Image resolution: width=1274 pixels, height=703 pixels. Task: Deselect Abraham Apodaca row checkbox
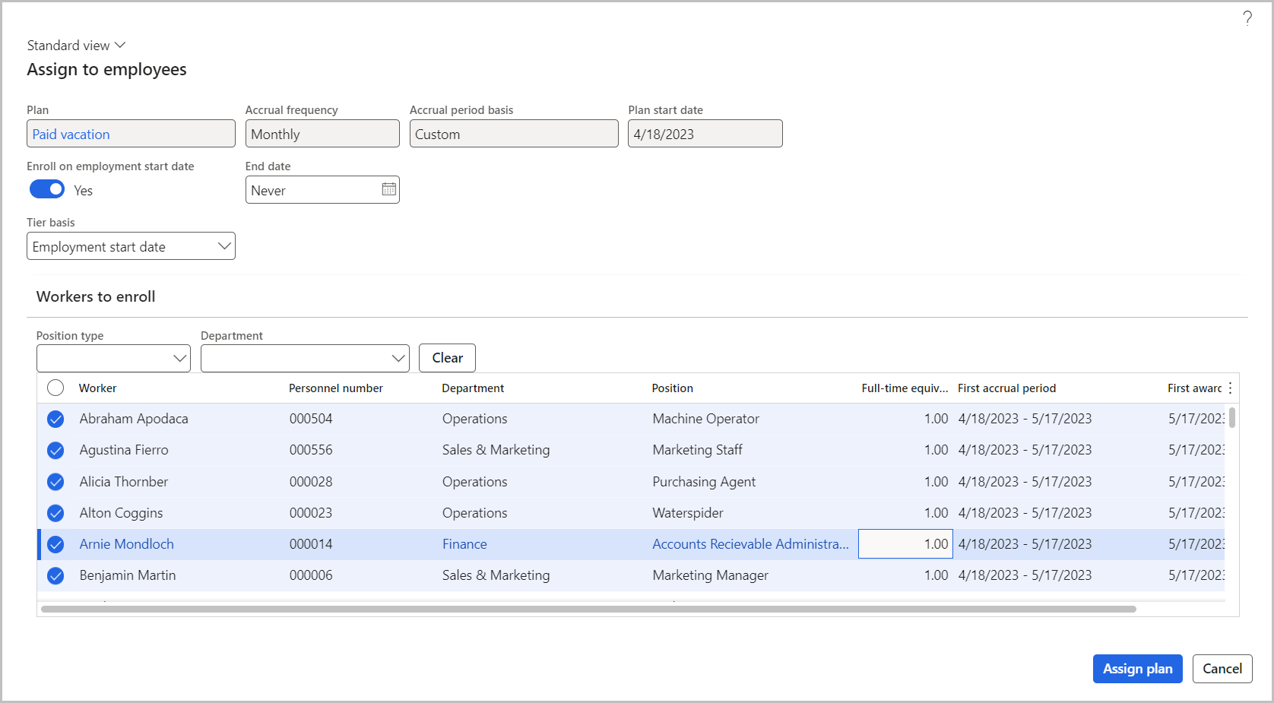click(x=55, y=419)
